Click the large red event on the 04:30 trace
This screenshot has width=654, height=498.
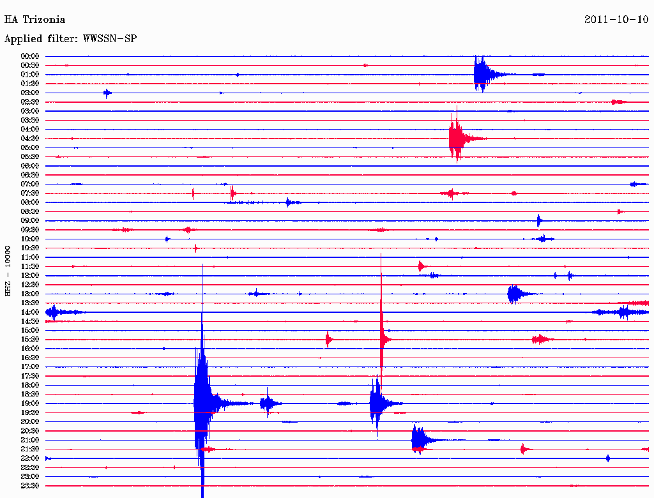[457, 138]
